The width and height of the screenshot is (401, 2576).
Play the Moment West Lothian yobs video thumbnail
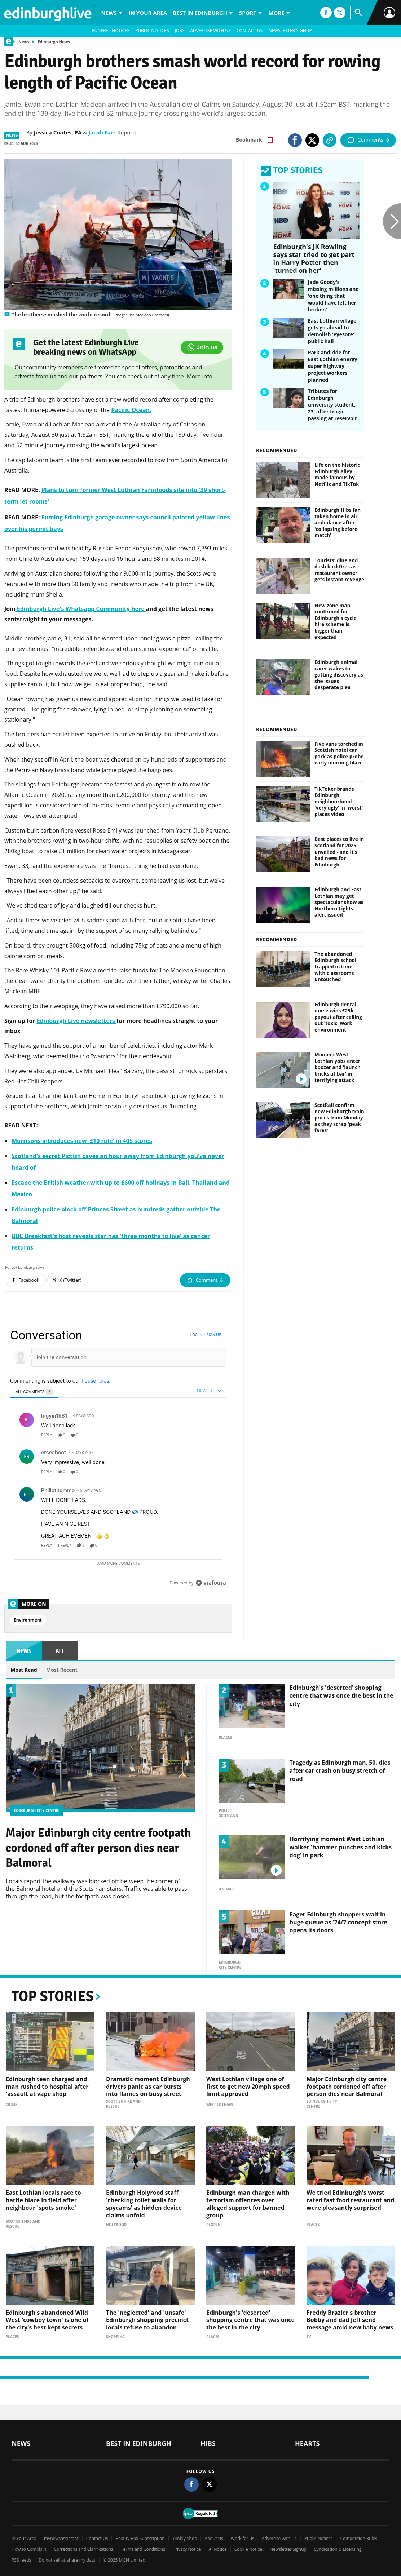pos(283,1069)
